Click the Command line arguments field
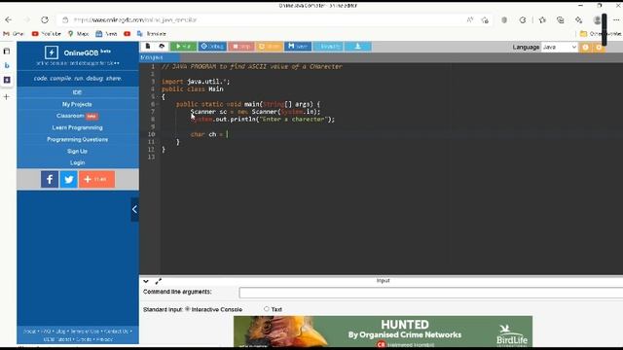Viewport: 623px width, 350px height. [x=430, y=293]
